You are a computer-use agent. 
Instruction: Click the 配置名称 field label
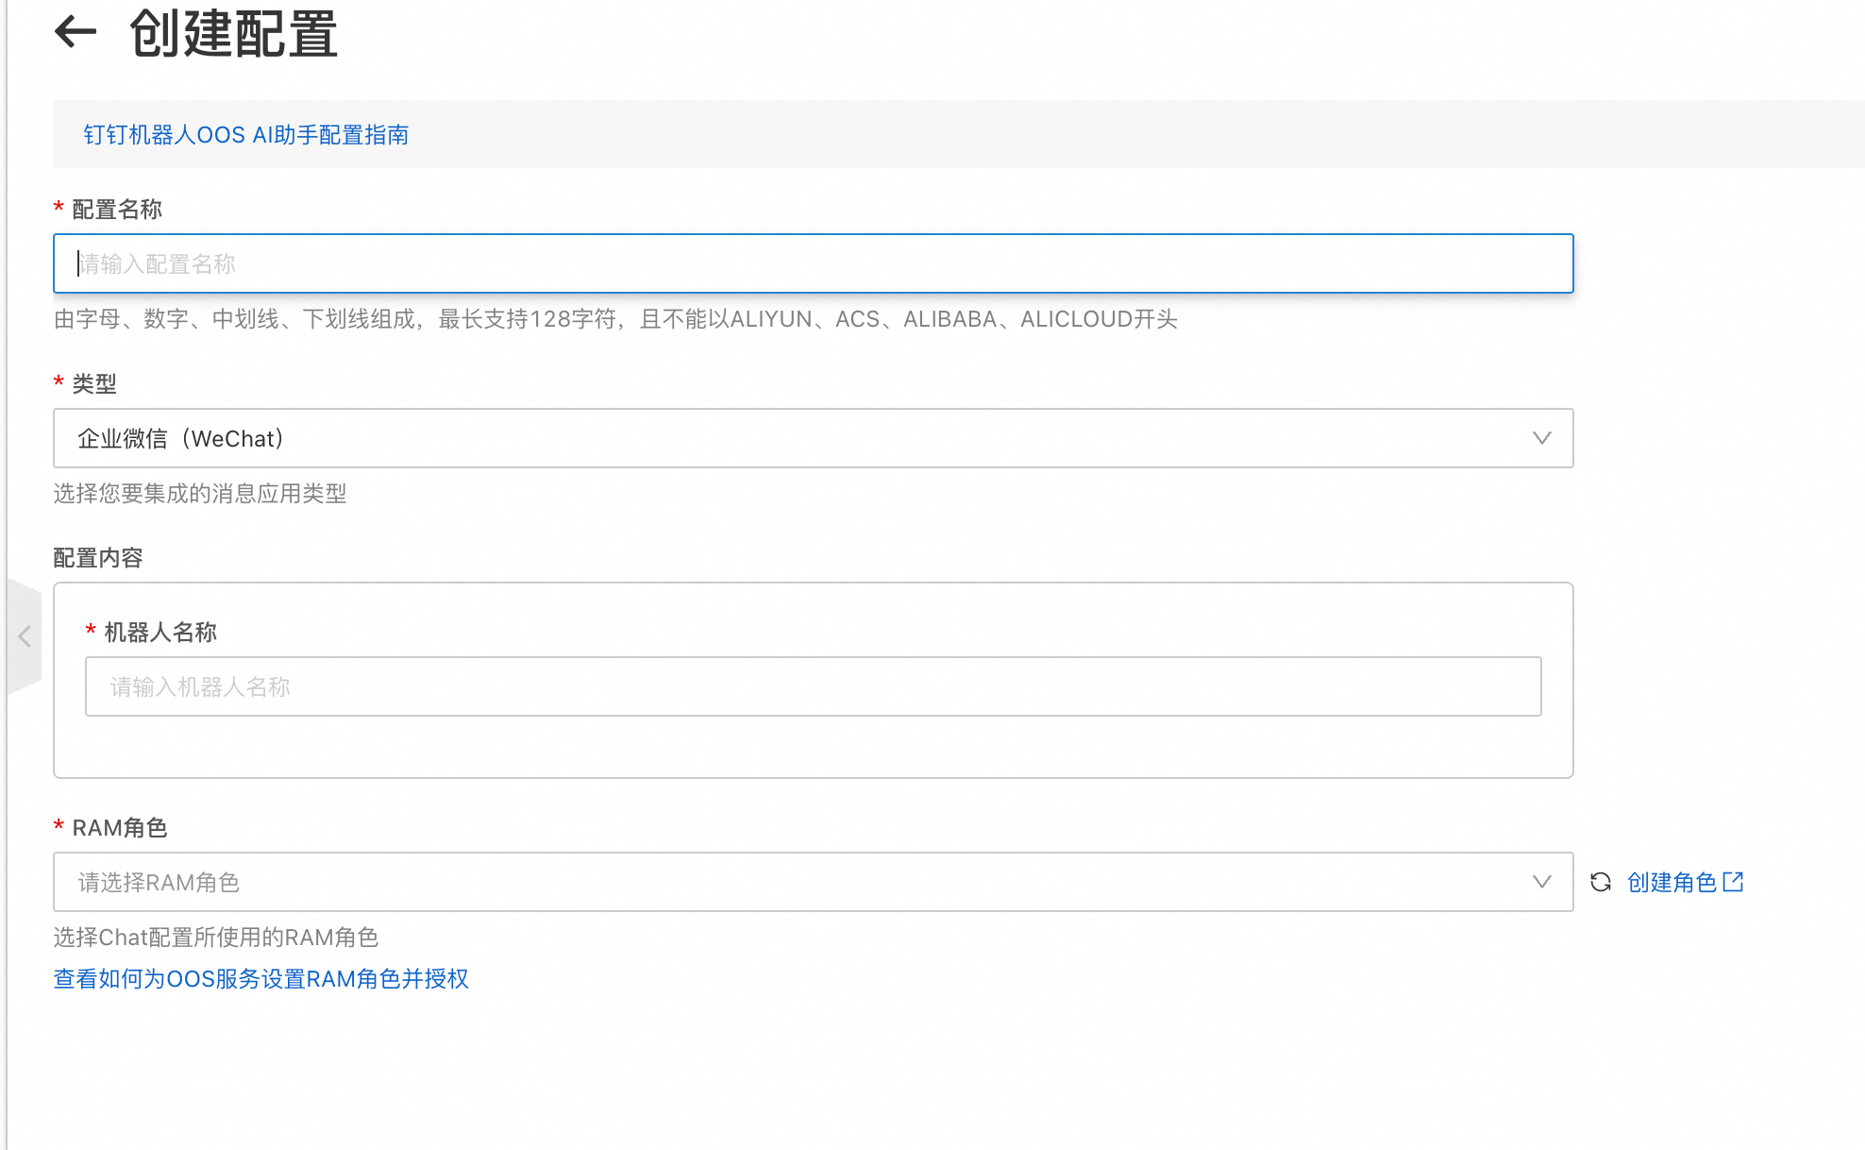[x=117, y=210]
